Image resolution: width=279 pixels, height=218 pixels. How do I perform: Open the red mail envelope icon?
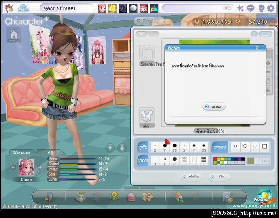click(131, 197)
